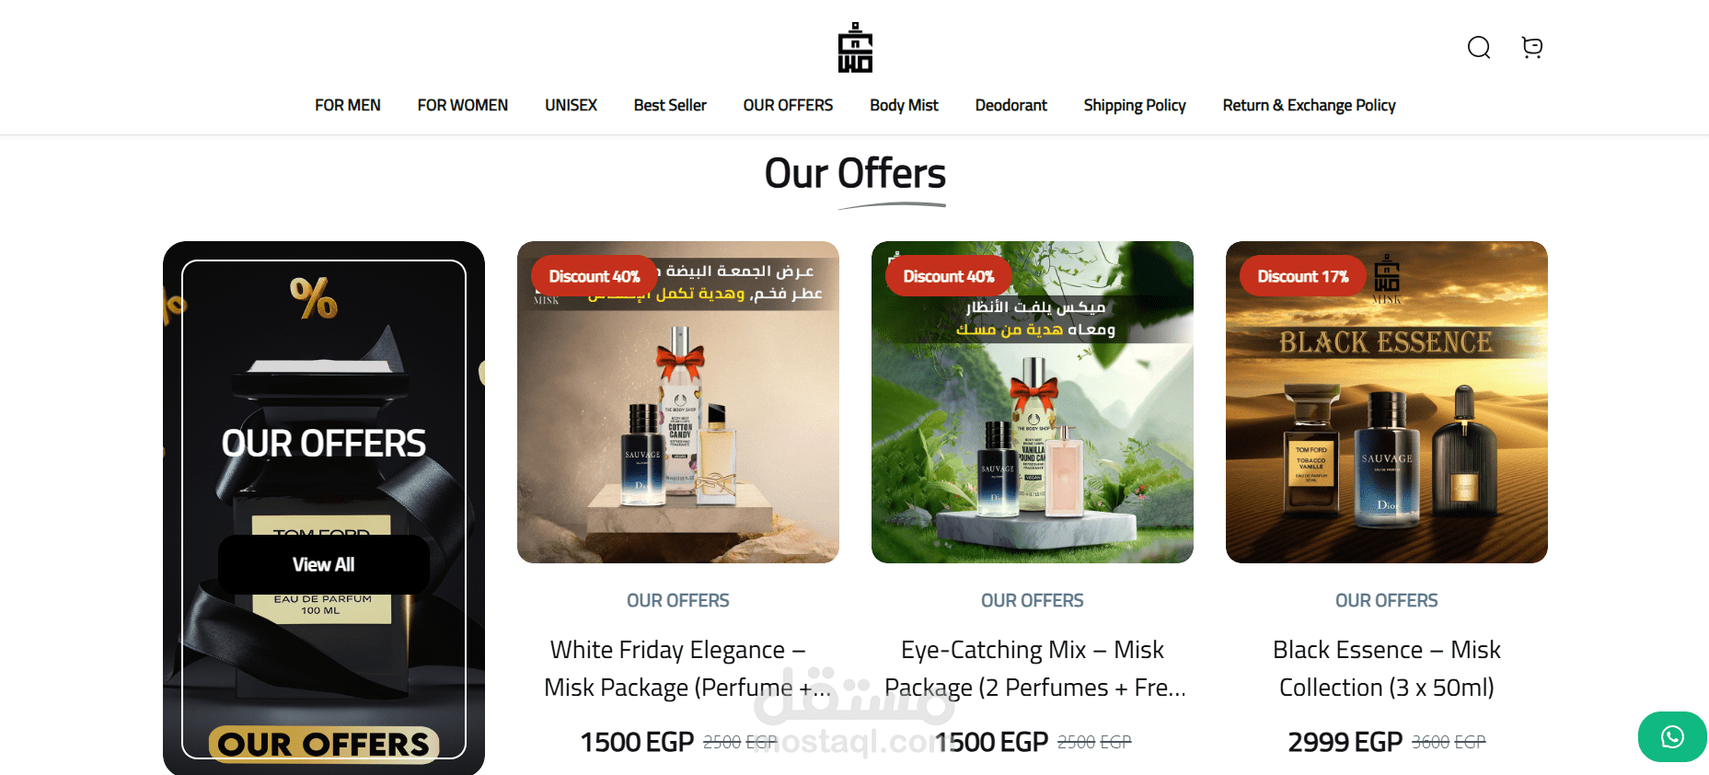View the Shipping Policy page
The height and width of the screenshot is (775, 1709).
[1135, 105]
